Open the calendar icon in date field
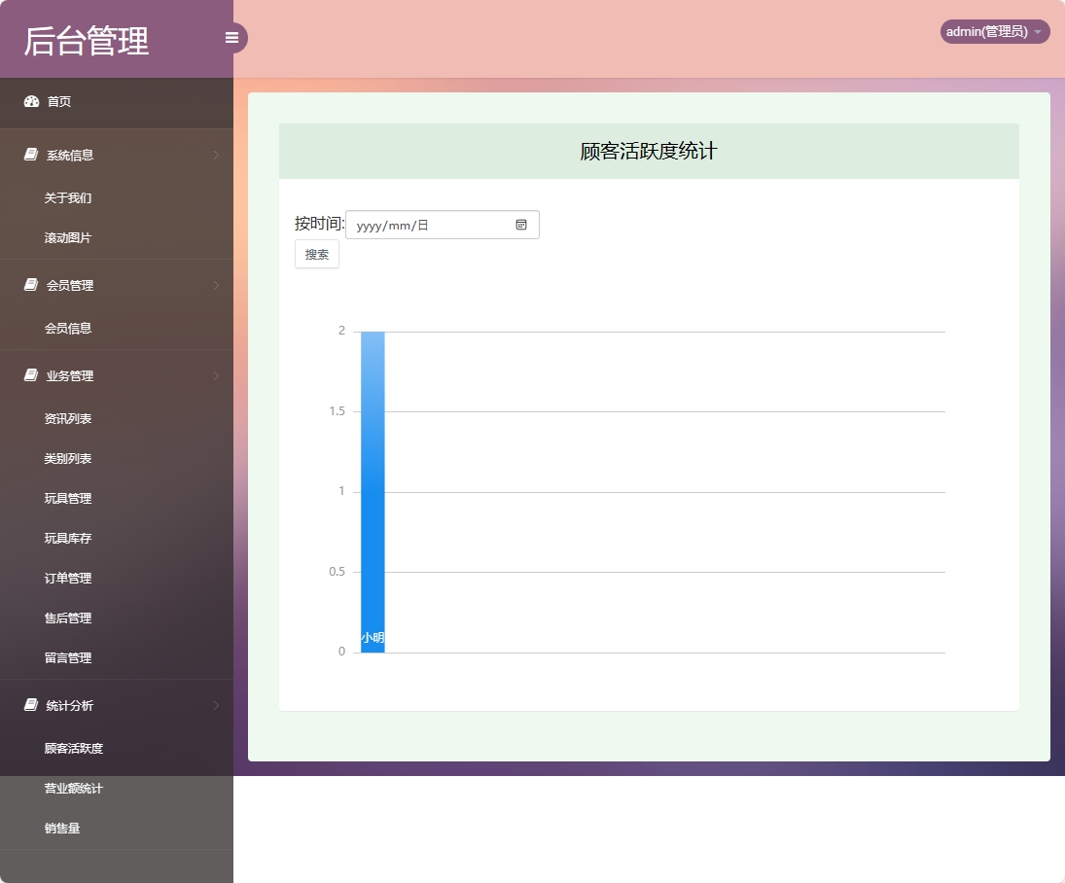The height and width of the screenshot is (883, 1065). click(523, 225)
